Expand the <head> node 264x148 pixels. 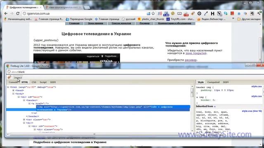(13, 90)
